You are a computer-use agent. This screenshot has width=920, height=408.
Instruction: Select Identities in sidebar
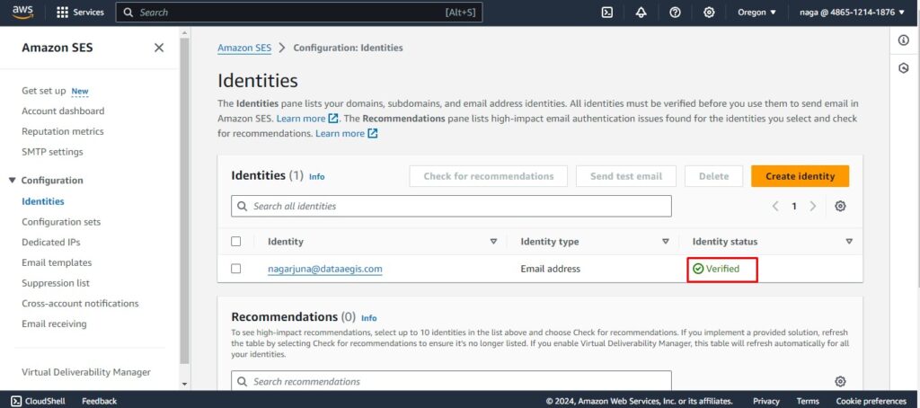click(43, 201)
